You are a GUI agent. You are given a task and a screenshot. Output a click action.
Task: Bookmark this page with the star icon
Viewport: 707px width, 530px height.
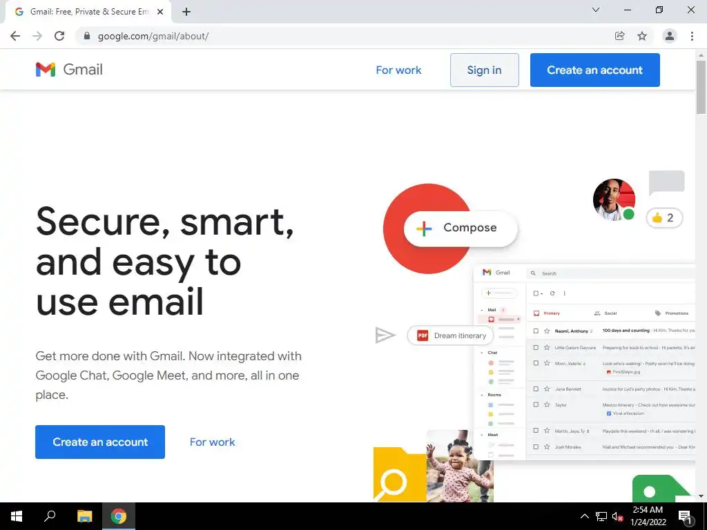pos(642,36)
